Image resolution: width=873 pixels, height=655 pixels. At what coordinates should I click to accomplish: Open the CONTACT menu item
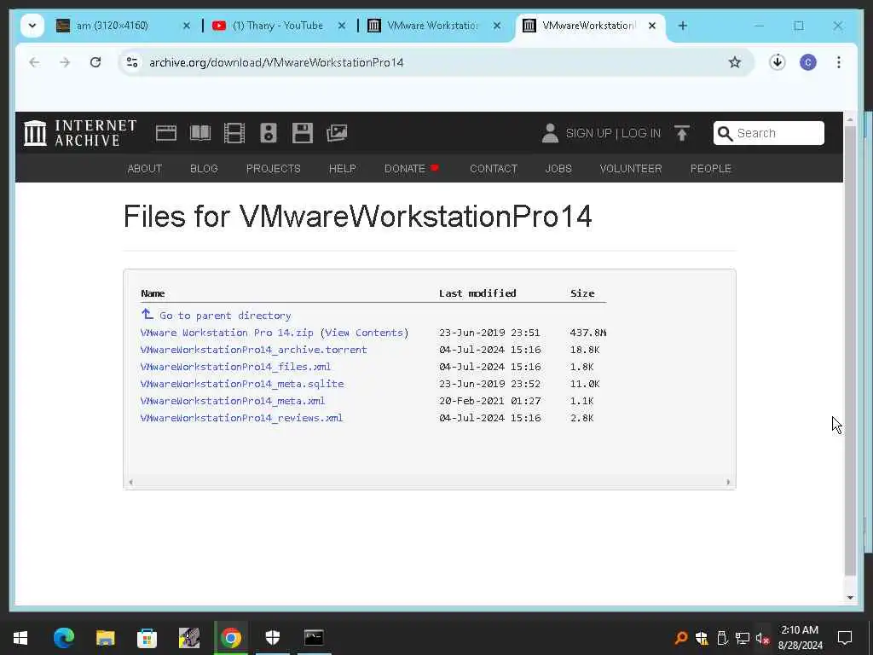click(x=494, y=168)
